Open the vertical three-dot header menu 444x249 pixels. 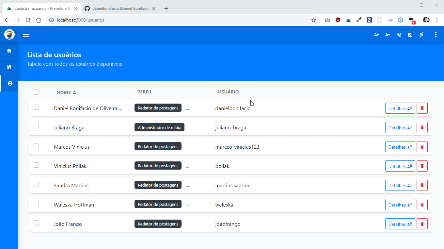436,35
